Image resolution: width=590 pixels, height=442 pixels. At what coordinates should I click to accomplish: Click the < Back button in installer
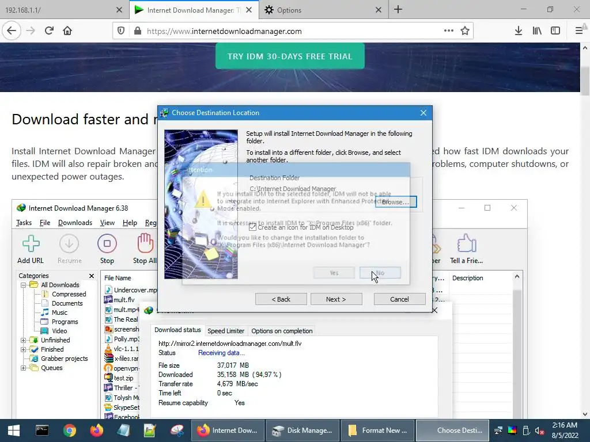click(x=281, y=299)
